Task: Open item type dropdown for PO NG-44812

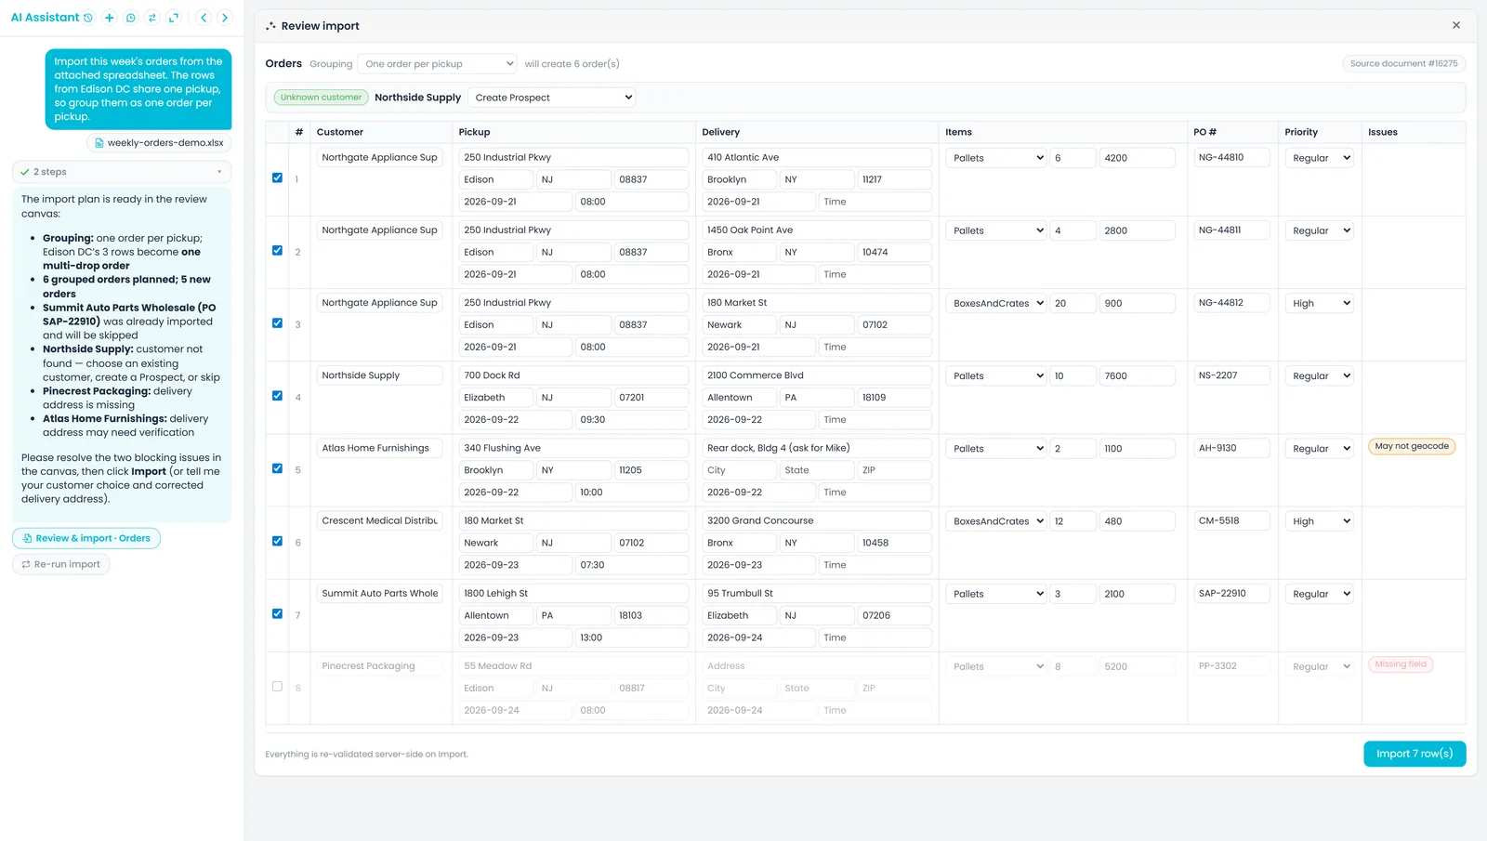Action: [997, 303]
